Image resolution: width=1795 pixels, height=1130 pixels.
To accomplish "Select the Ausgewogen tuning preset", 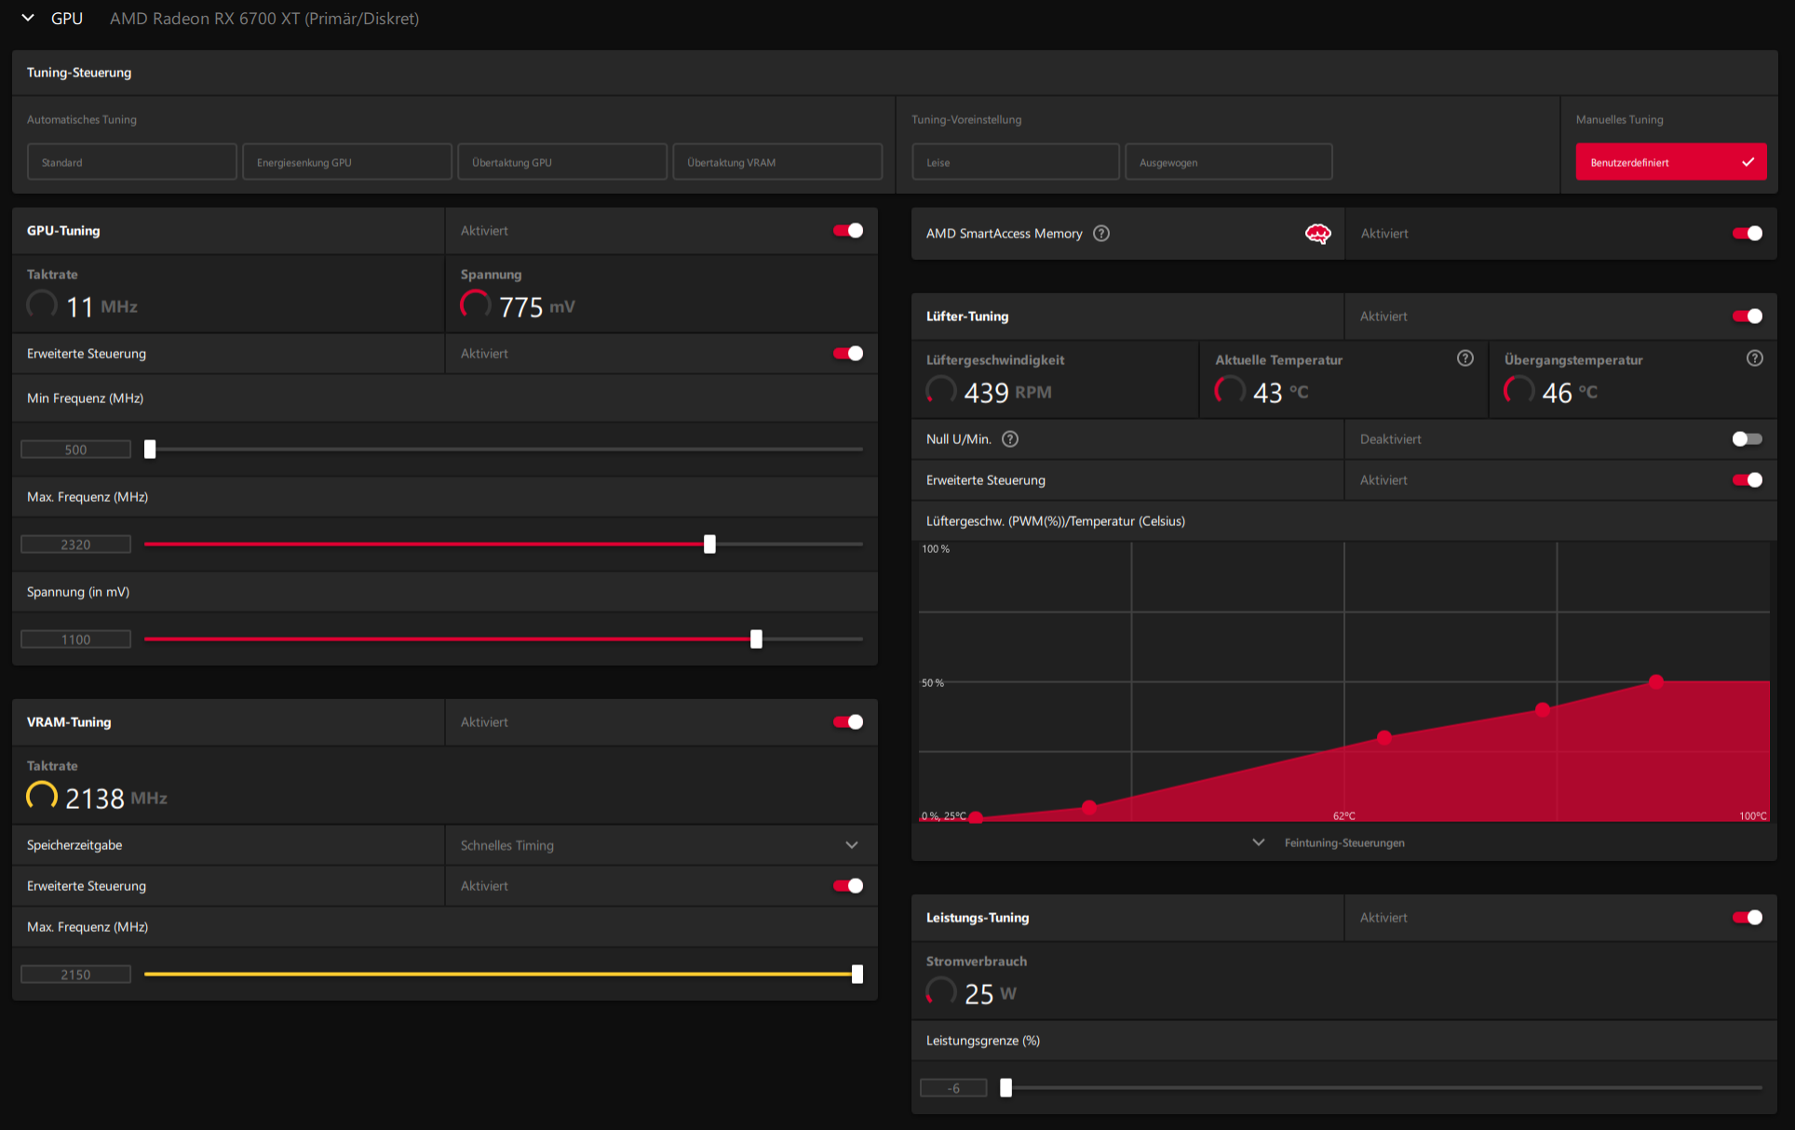I will point(1229,162).
